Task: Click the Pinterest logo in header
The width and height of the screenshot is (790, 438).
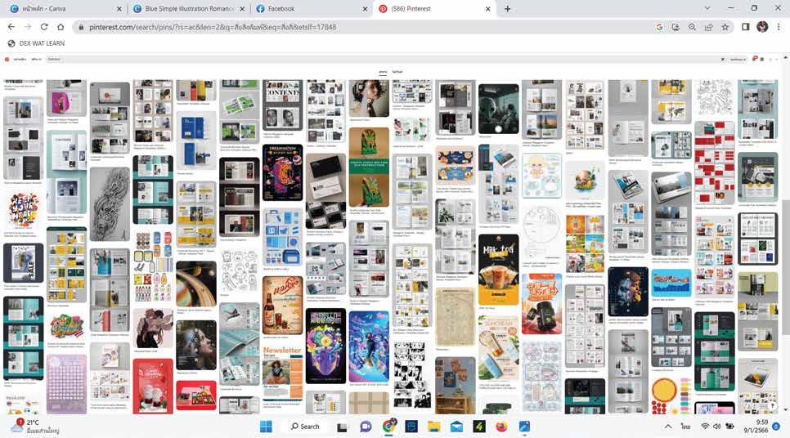Action: pyautogui.click(x=7, y=59)
